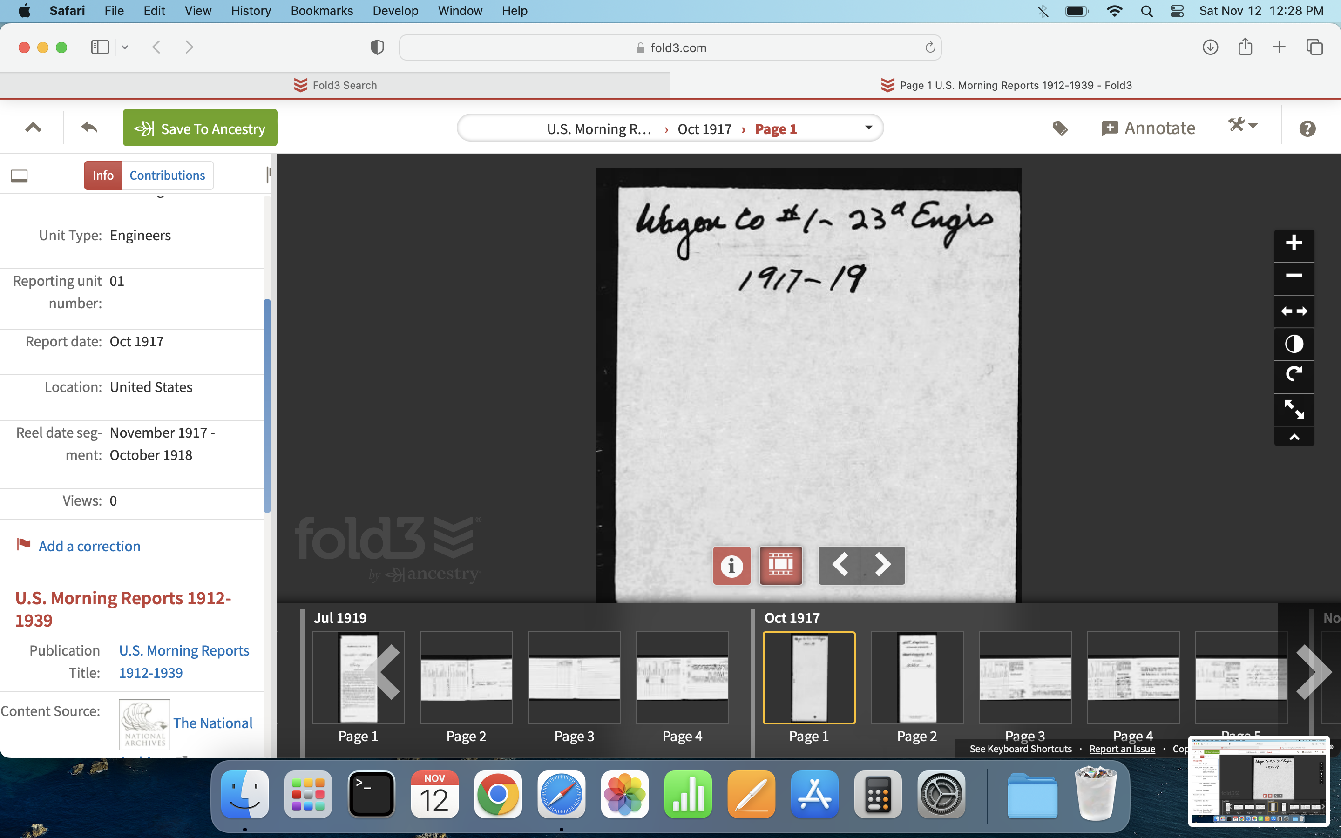Toggle the sidebar display monitor icon

pos(20,176)
